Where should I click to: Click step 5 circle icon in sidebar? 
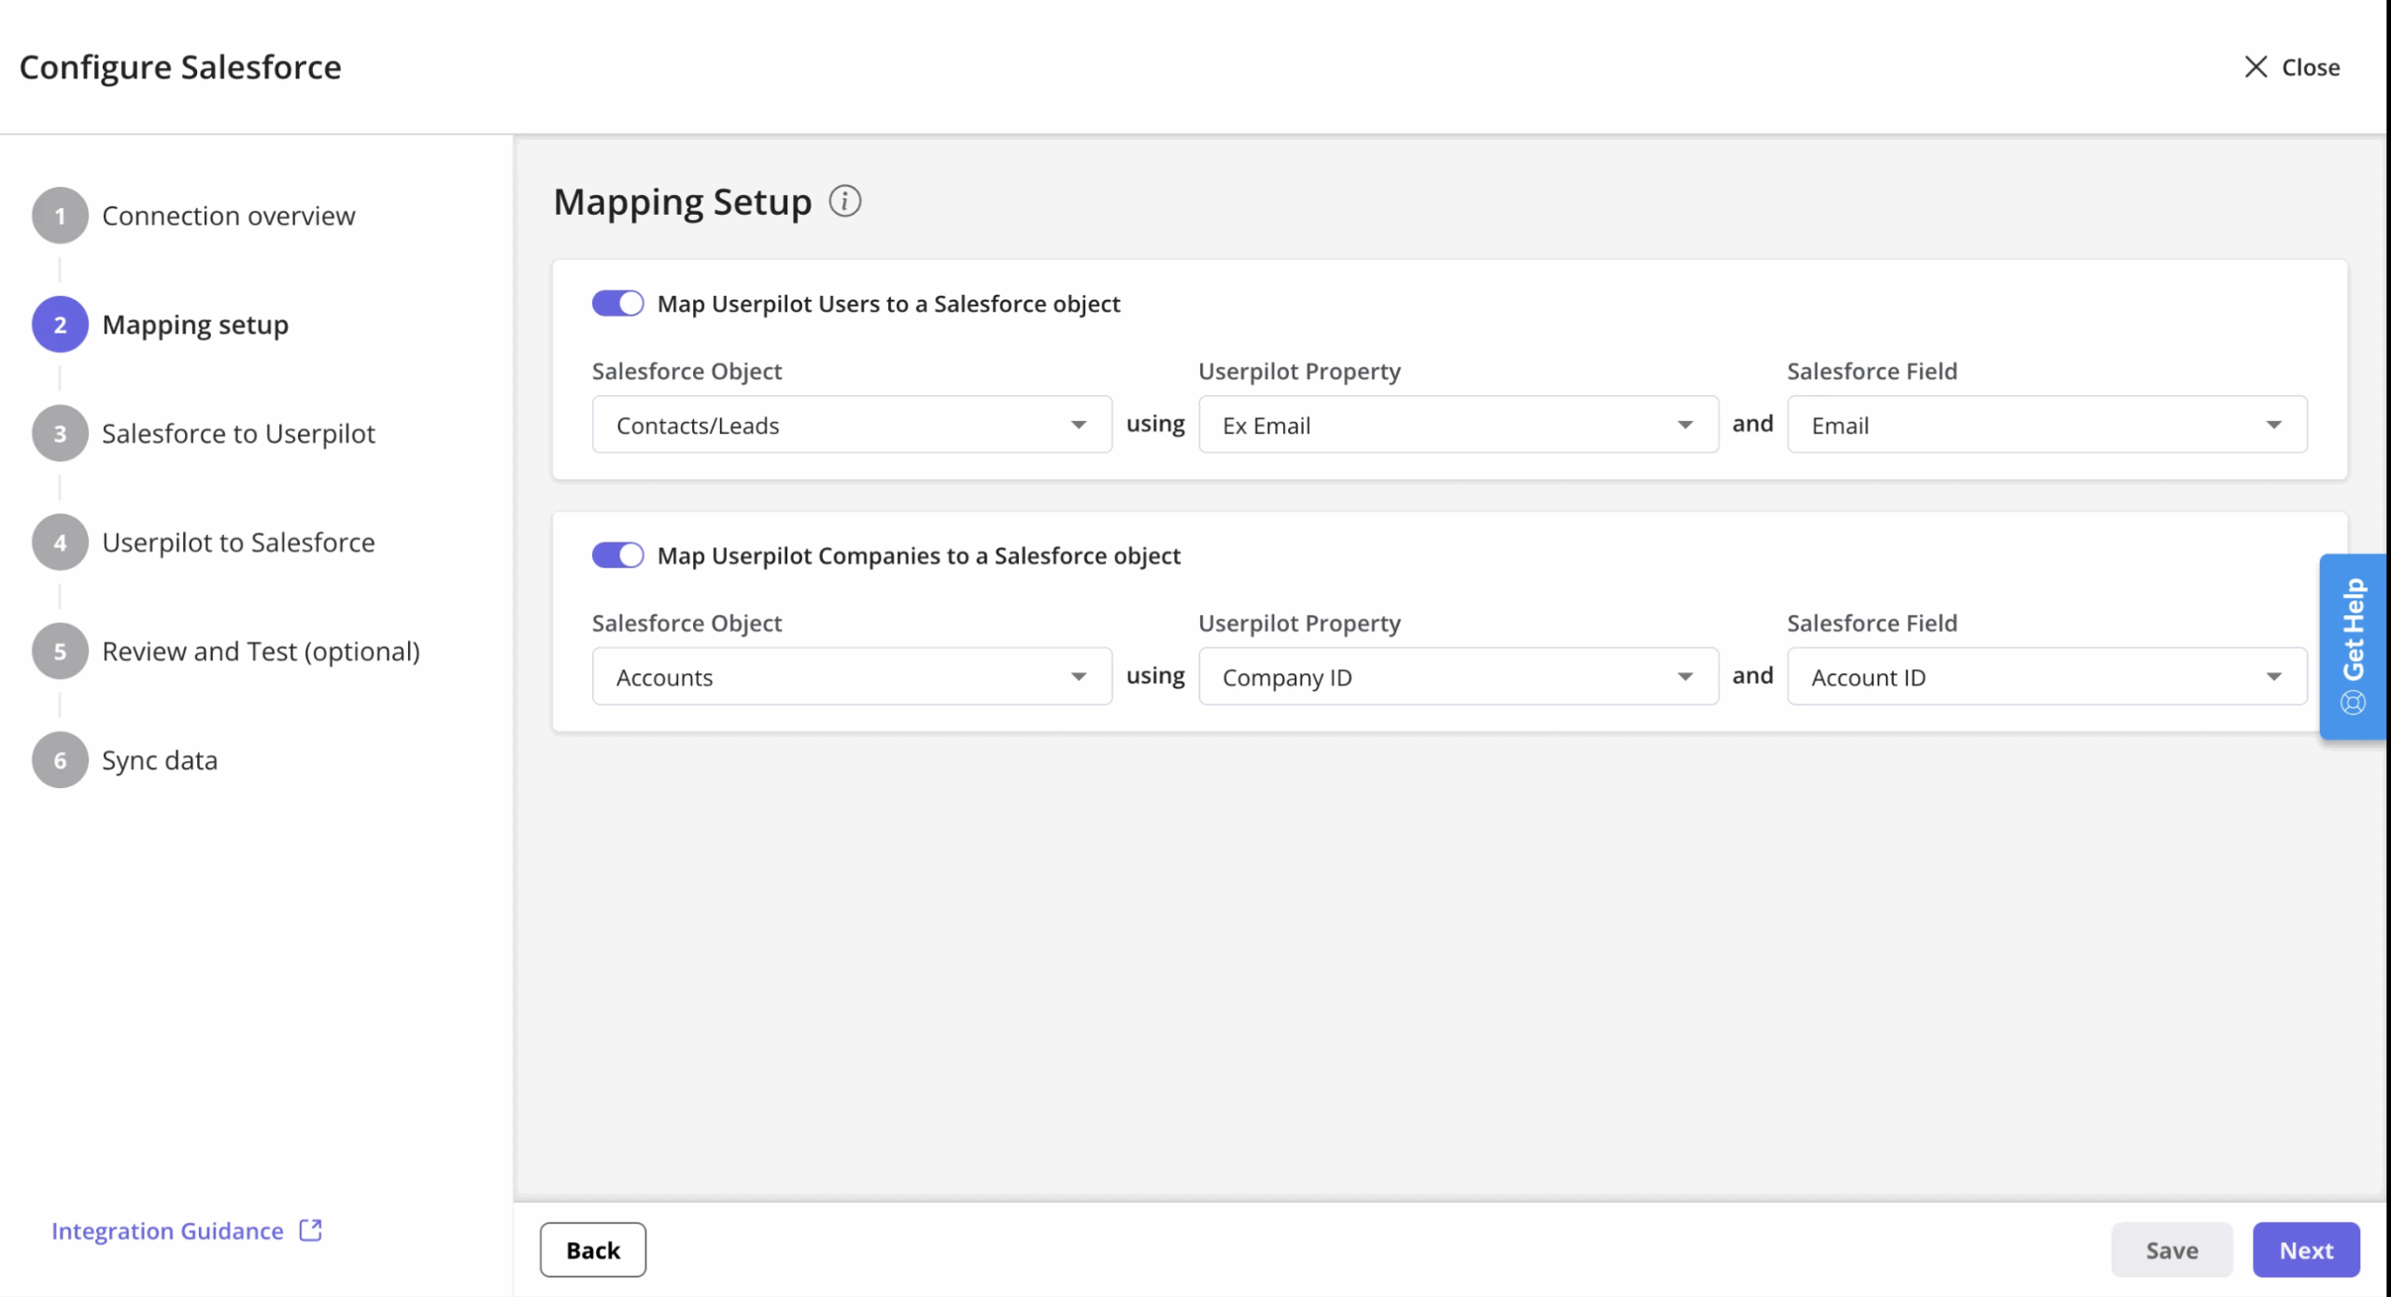pos(60,651)
